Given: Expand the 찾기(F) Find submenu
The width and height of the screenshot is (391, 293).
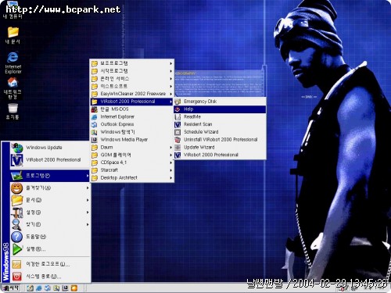Looking at the screenshot, I should [x=50, y=224].
